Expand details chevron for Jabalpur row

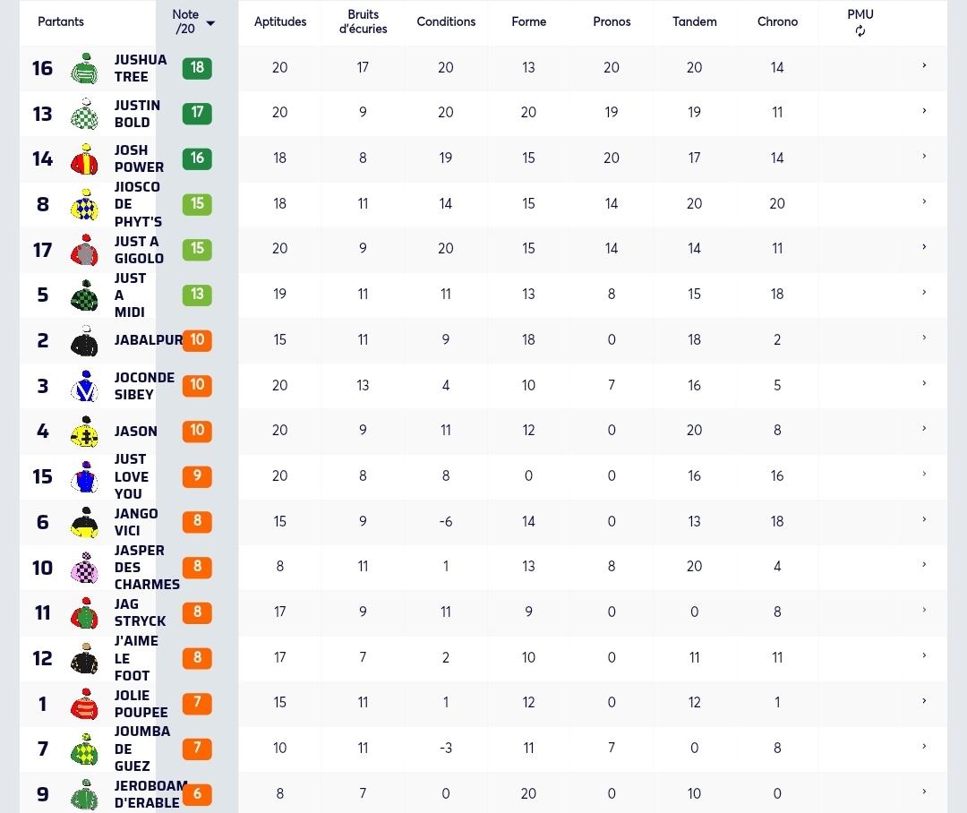(x=924, y=338)
